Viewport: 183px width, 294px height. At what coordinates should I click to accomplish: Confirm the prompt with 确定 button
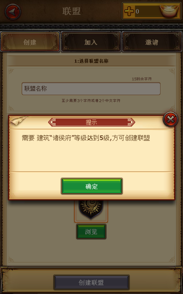(x=92, y=186)
